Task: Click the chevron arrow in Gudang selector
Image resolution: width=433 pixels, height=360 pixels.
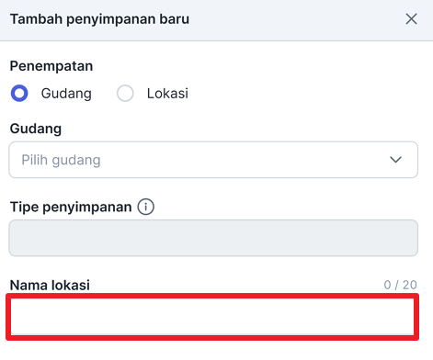Action: point(395,160)
